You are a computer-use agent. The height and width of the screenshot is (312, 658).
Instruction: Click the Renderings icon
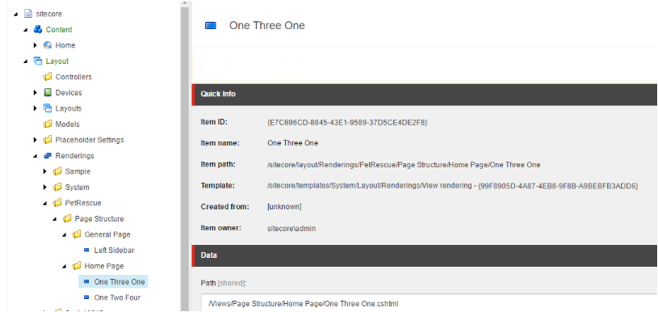pos(48,156)
